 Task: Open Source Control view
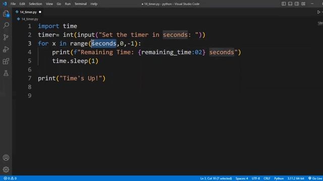6,37
